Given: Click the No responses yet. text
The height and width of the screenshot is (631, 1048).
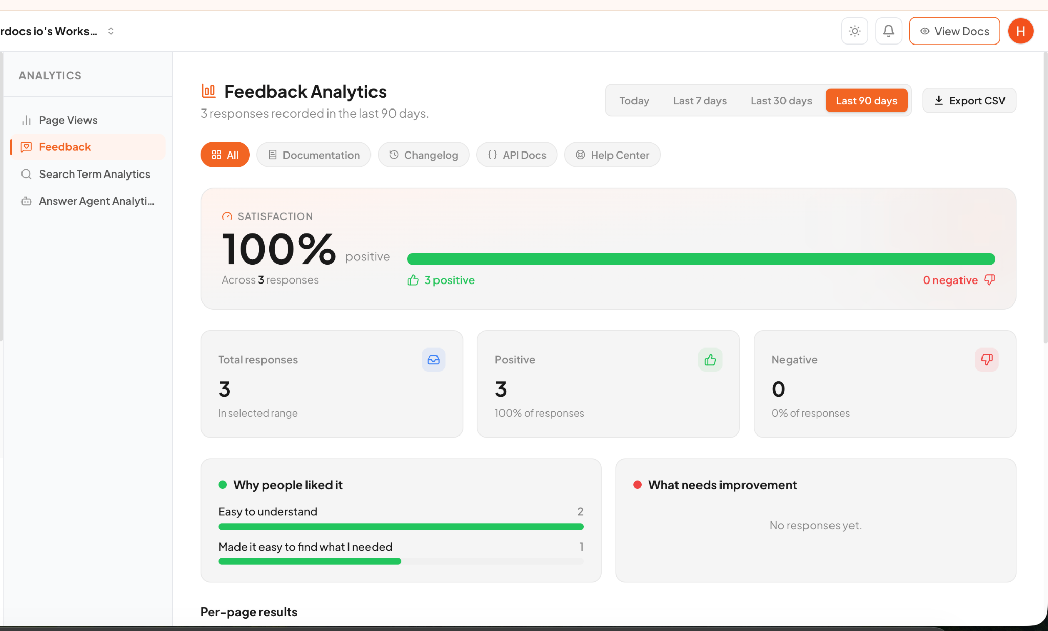Looking at the screenshot, I should tap(816, 526).
